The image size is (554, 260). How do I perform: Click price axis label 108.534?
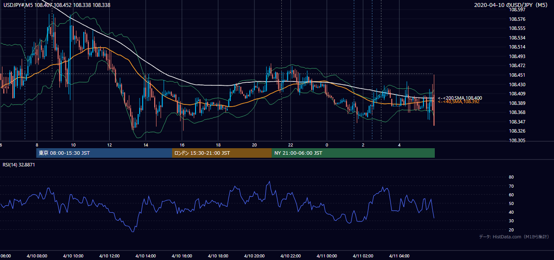pos(518,38)
